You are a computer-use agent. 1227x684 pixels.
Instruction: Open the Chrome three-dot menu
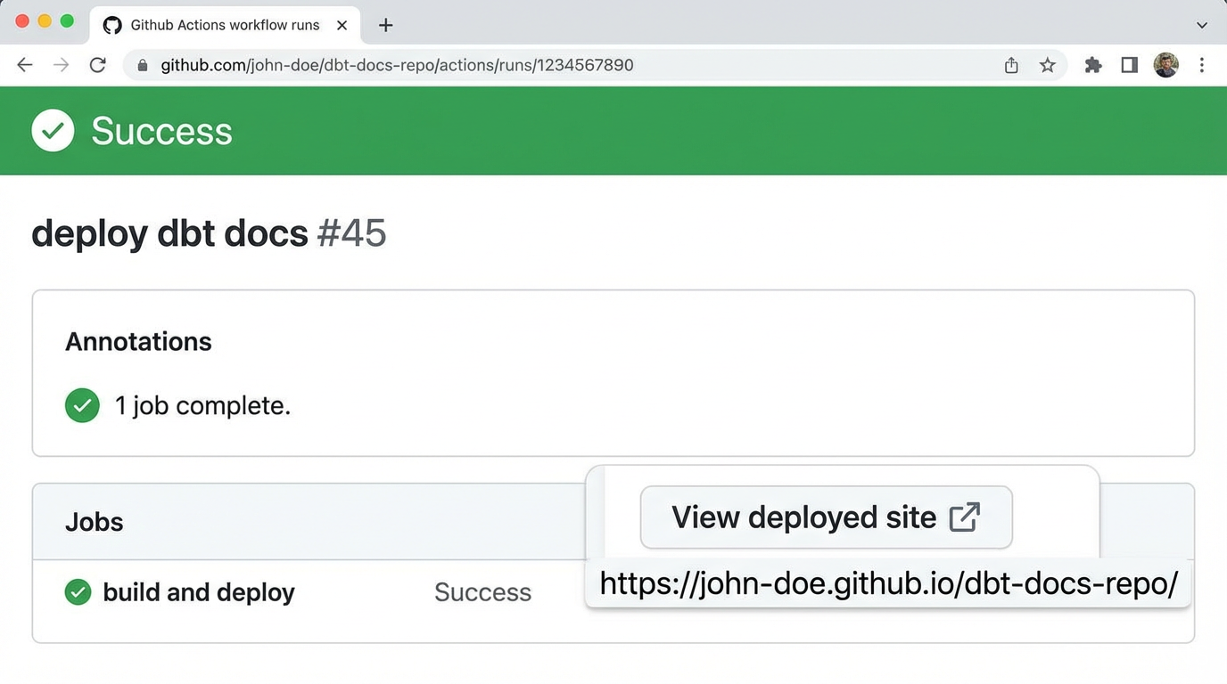point(1202,65)
